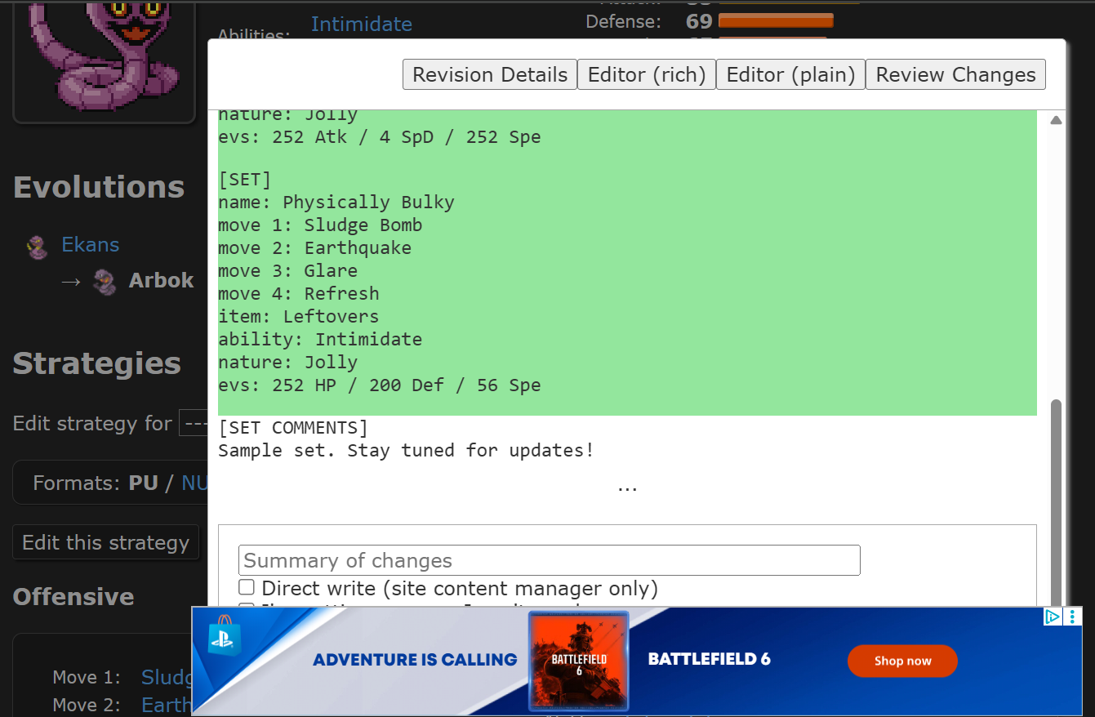Screen dimensions: 1095x717
Task: Click the small Ekans evolution icon
Action: coord(37,247)
